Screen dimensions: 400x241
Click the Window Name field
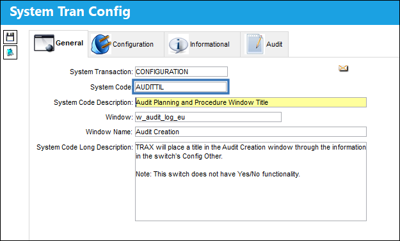251,132
